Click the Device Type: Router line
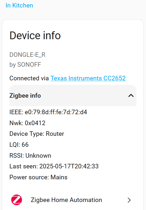146x210 pixels. click(37, 134)
